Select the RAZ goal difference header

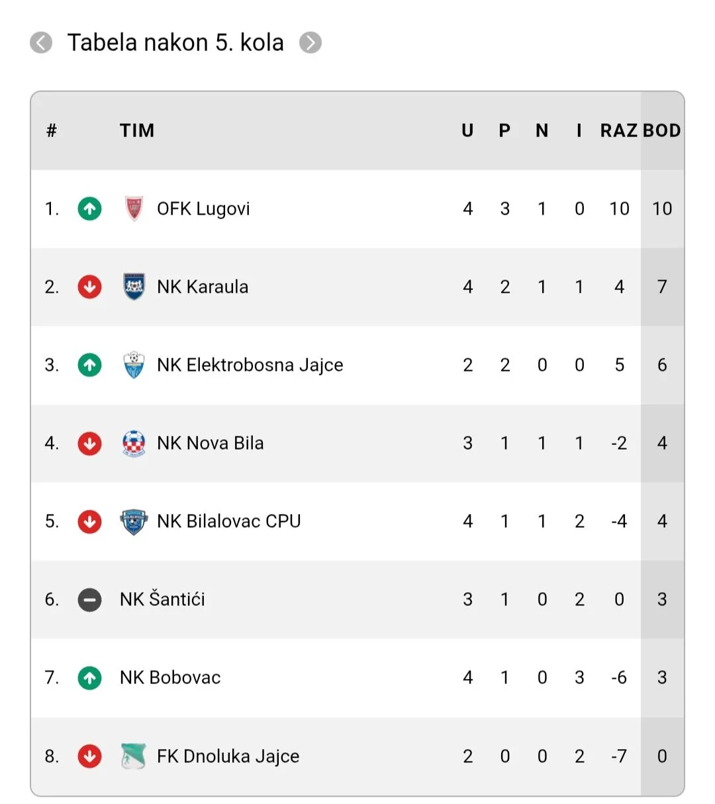tap(618, 130)
